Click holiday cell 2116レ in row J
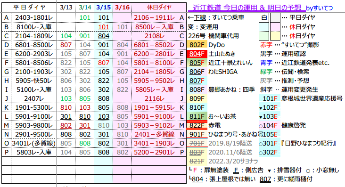 155,98
